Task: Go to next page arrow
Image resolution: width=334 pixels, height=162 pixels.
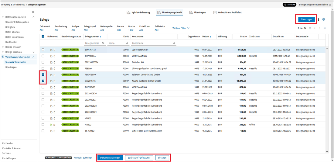Action: tap(320, 28)
